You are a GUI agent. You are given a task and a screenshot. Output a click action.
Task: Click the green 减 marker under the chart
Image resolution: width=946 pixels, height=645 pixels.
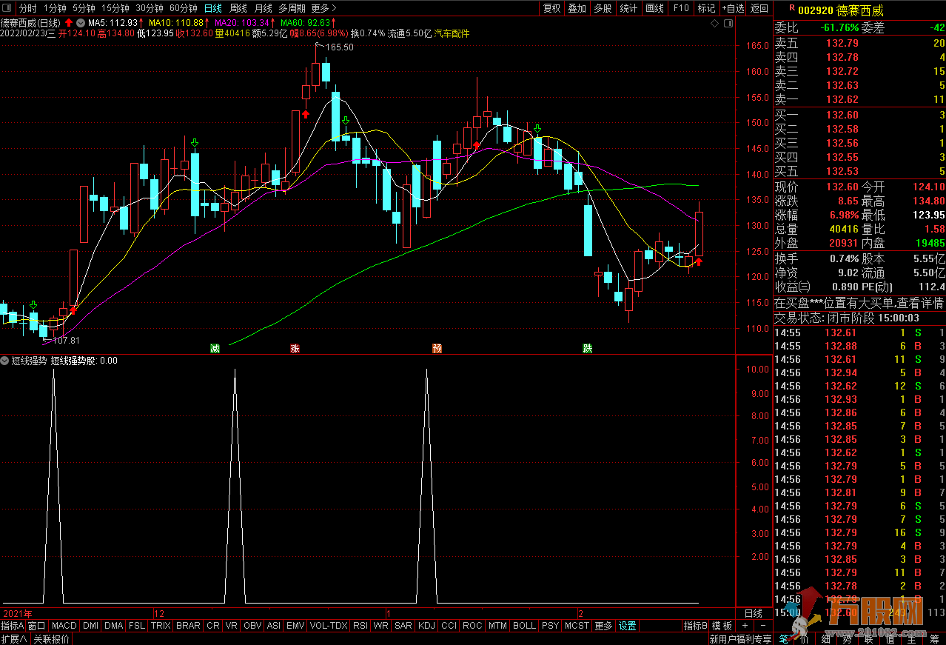click(215, 348)
